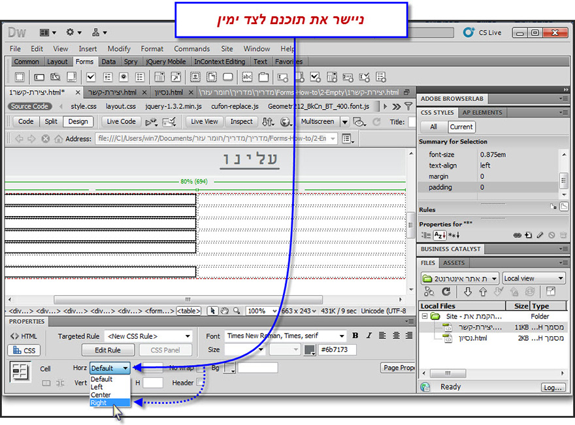Open the site selection dropdown in Files
The image size is (575, 425).
pyautogui.click(x=460, y=279)
